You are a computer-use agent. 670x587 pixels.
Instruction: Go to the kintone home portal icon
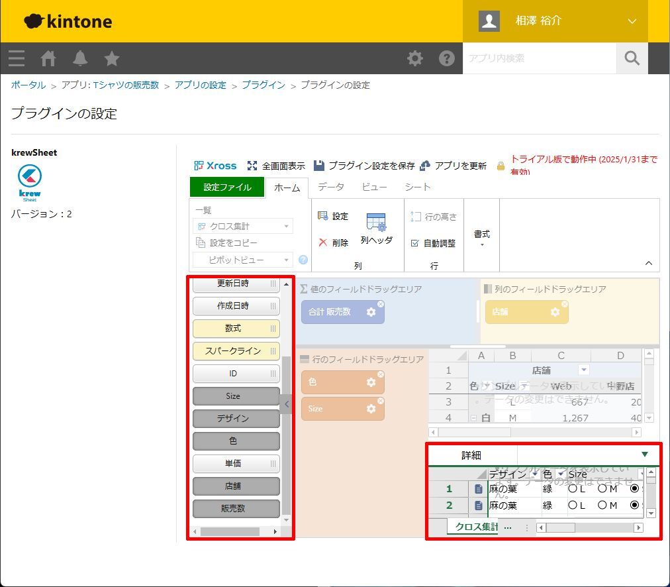tap(48, 58)
